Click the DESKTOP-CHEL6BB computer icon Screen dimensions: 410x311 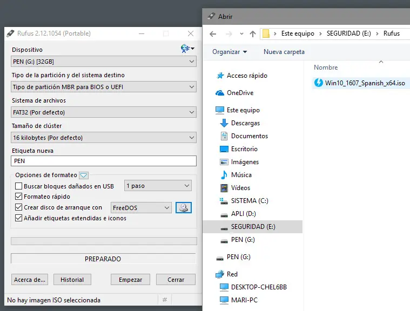point(224,287)
